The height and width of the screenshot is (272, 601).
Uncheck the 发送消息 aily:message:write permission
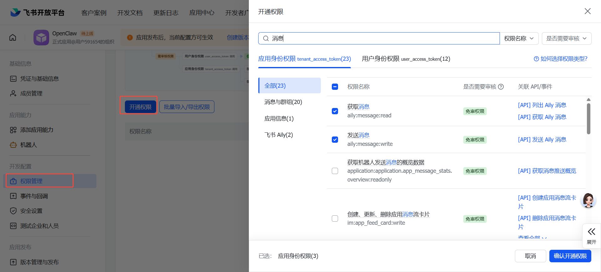pyautogui.click(x=335, y=140)
